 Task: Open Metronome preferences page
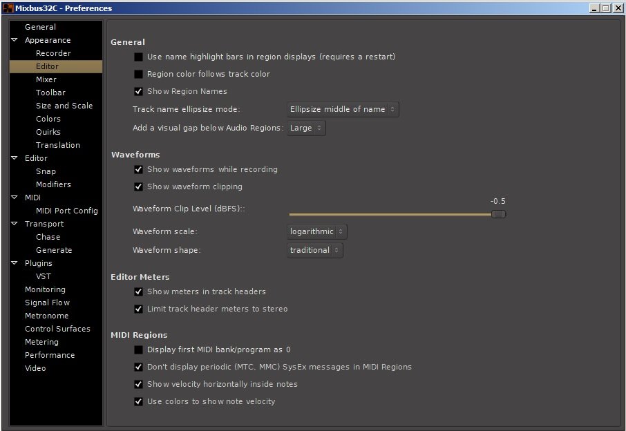[x=47, y=316]
